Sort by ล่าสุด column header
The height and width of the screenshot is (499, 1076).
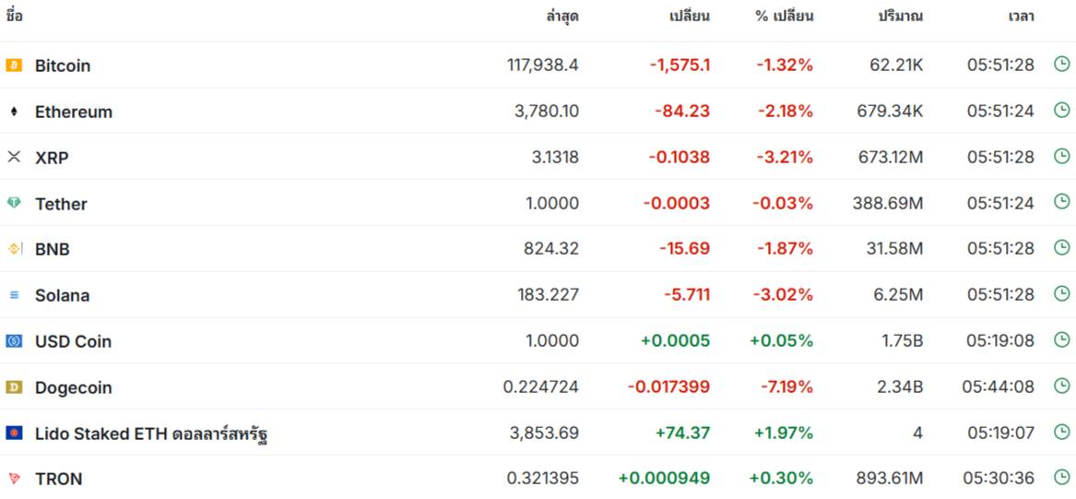pos(562,17)
